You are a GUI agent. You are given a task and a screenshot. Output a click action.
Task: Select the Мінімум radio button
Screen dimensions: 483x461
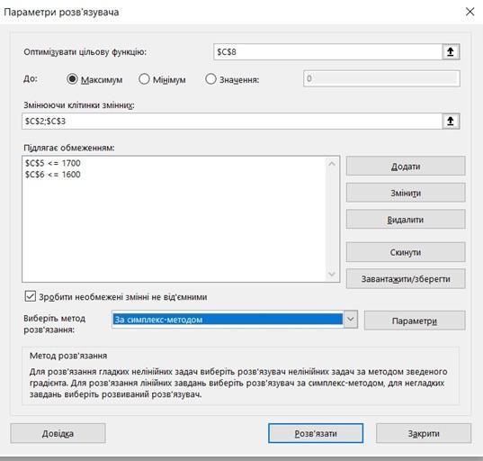coord(144,79)
